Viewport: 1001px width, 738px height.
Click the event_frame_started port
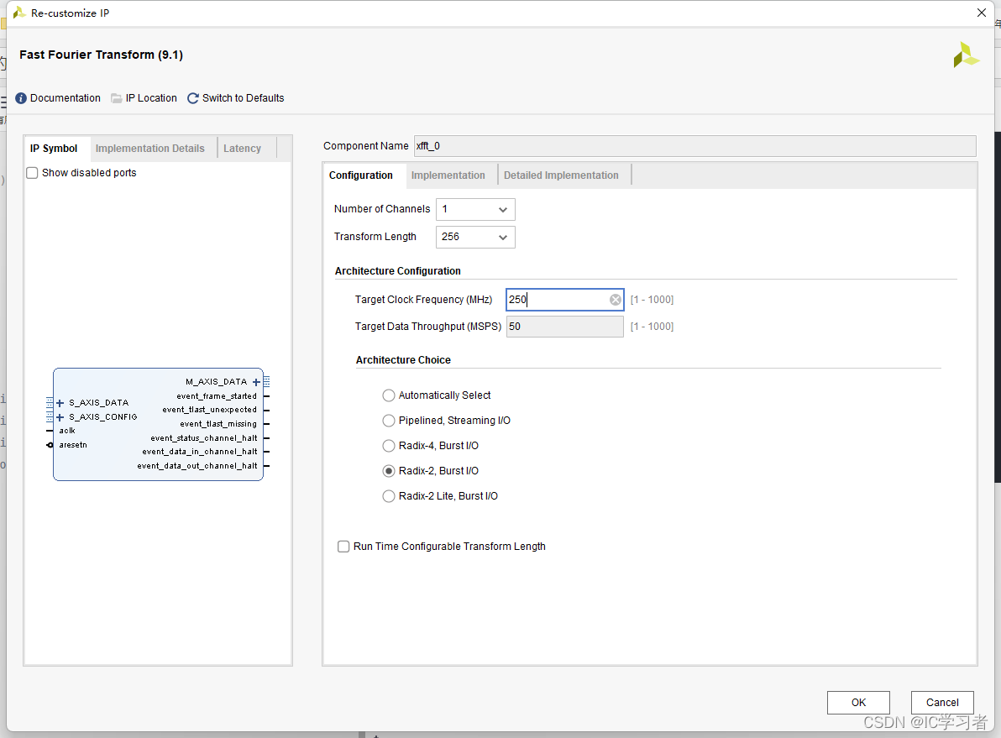pos(217,396)
